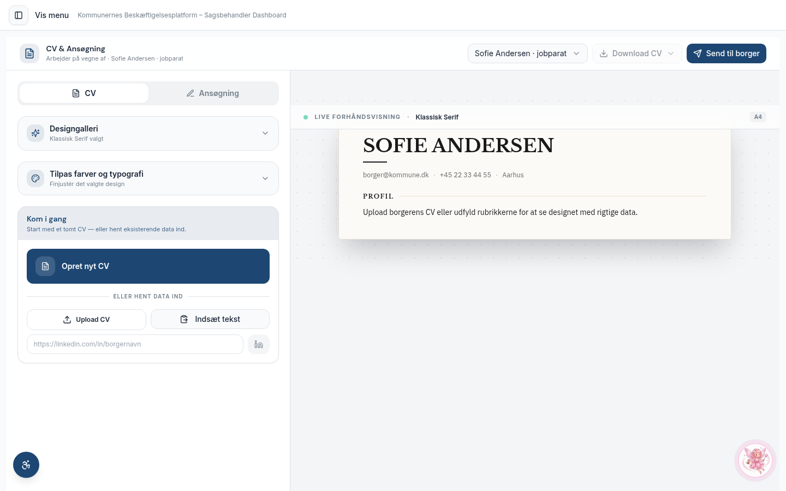Click the Klassisk Serif label in preview bar
The width and height of the screenshot is (786, 491).
tap(437, 117)
